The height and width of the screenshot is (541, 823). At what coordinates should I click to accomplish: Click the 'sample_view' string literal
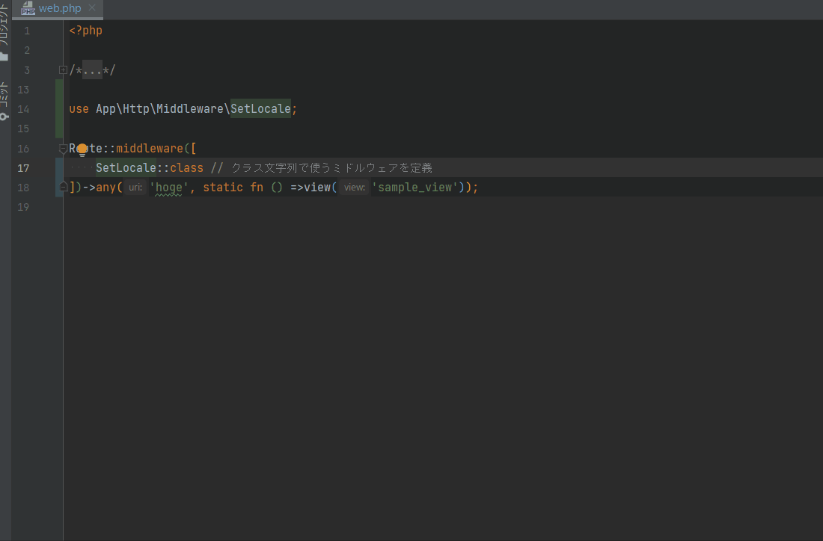coord(417,188)
